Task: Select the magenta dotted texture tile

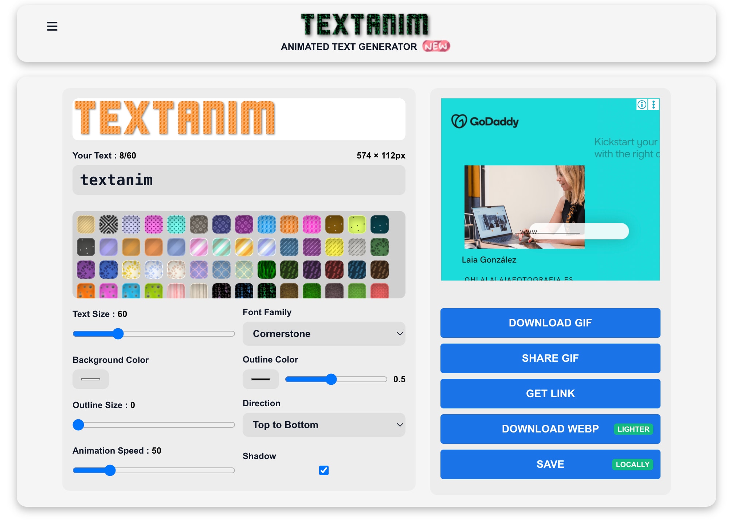Action: pyautogui.click(x=154, y=224)
